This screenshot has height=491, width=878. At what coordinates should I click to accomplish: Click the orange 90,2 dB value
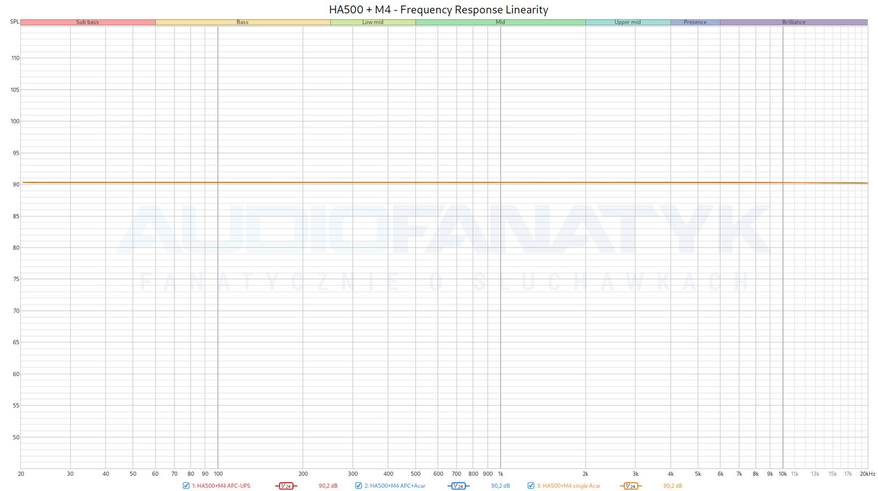click(x=673, y=486)
